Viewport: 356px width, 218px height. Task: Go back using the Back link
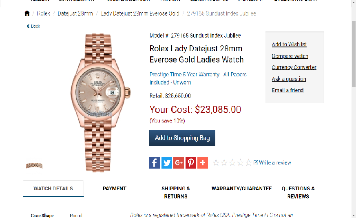(x=33, y=26)
